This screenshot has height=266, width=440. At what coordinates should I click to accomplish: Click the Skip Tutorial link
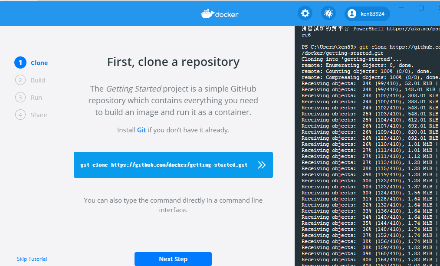coord(32,259)
